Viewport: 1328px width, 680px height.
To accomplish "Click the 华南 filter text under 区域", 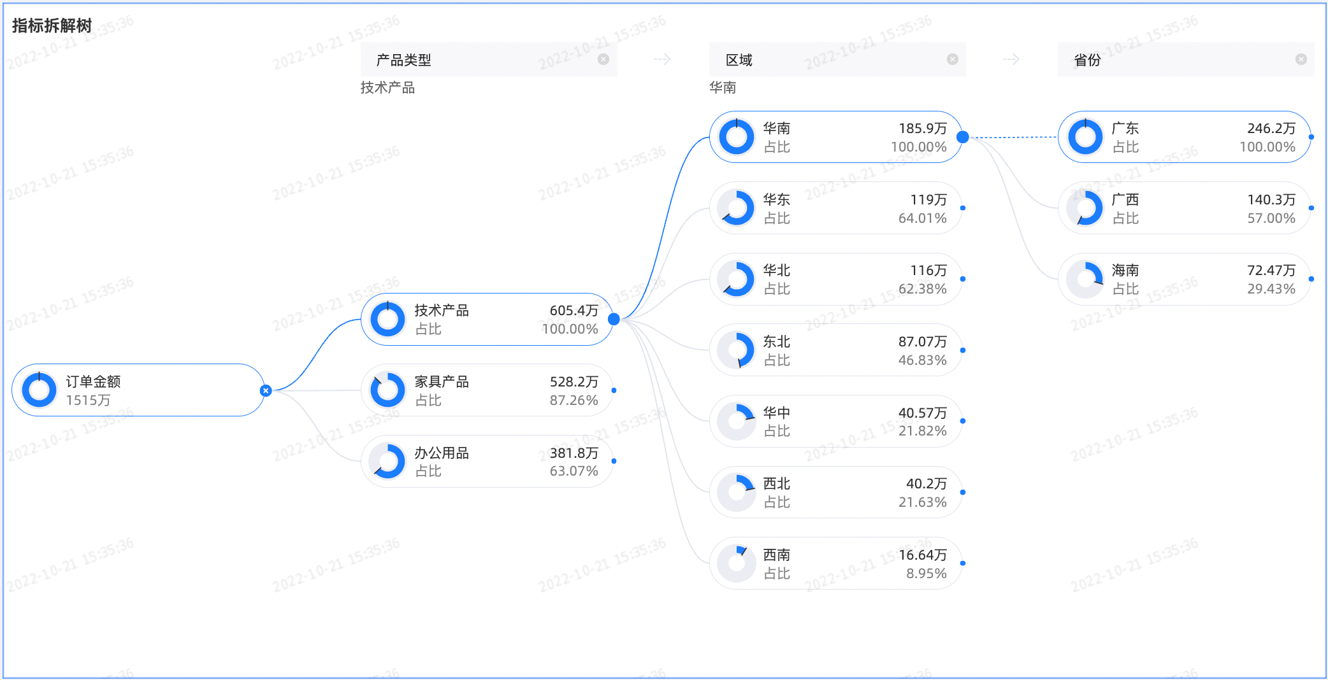I will coord(723,88).
